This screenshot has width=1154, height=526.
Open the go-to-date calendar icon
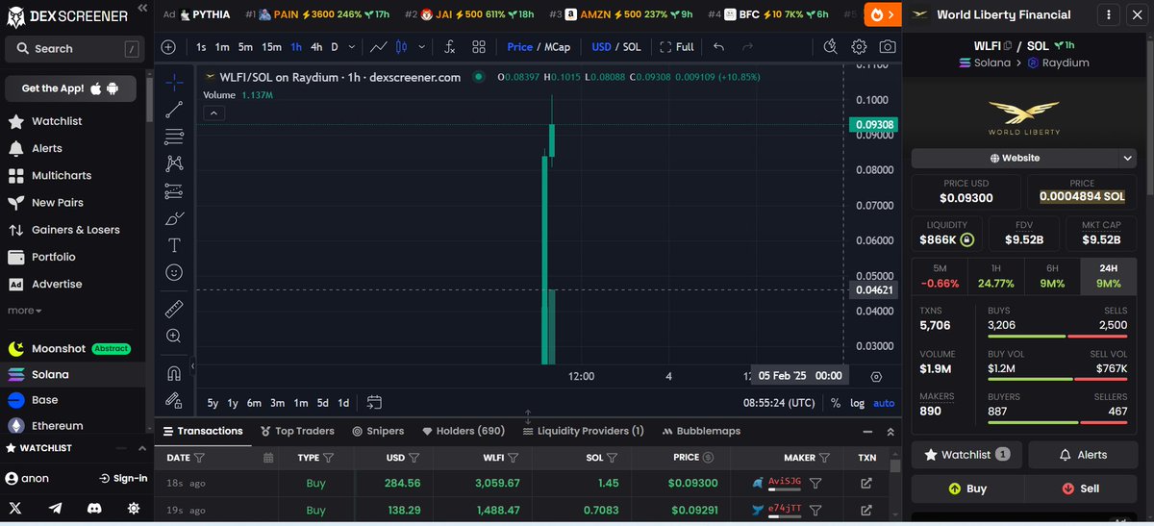tap(374, 403)
